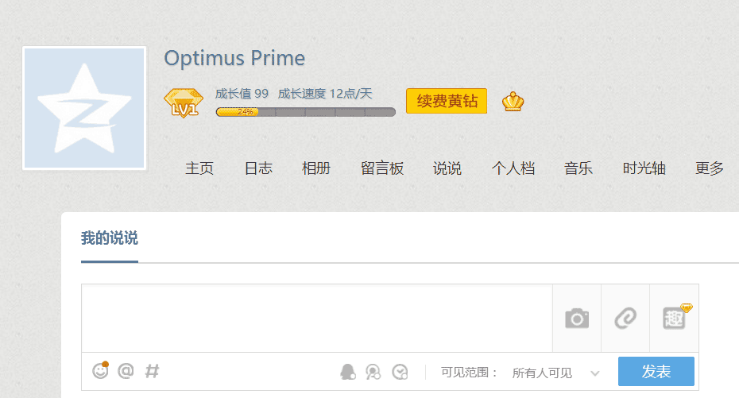Open the emoji smiley picker

(100, 370)
